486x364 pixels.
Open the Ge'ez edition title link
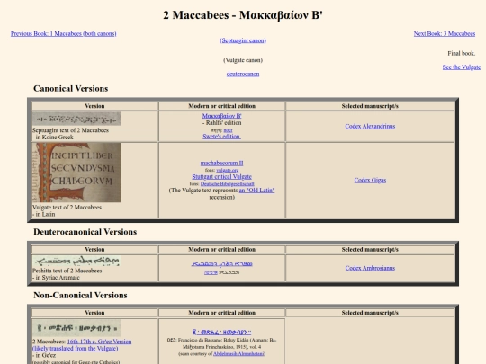click(222, 333)
